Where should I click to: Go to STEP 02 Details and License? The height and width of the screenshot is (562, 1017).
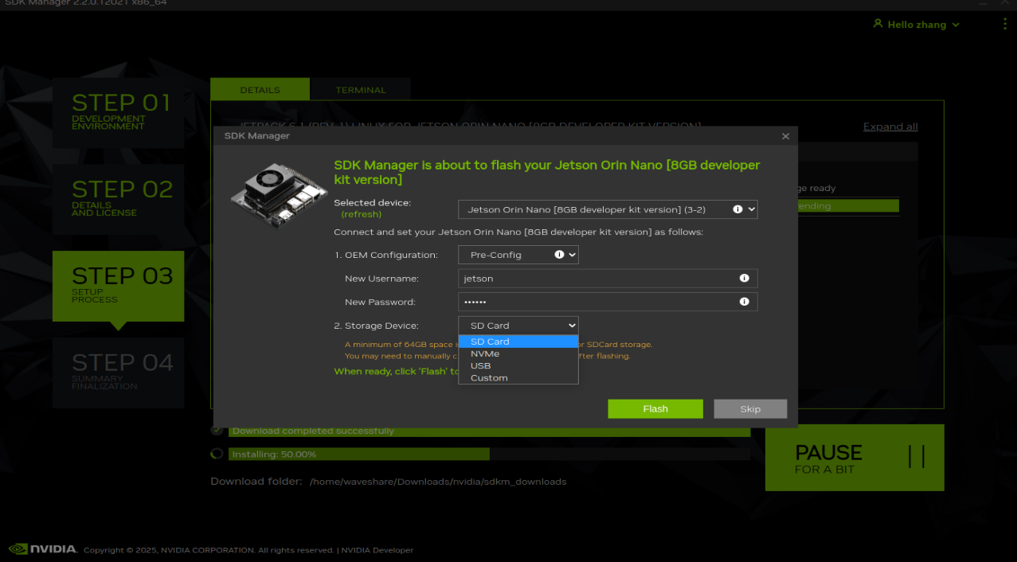point(119,199)
